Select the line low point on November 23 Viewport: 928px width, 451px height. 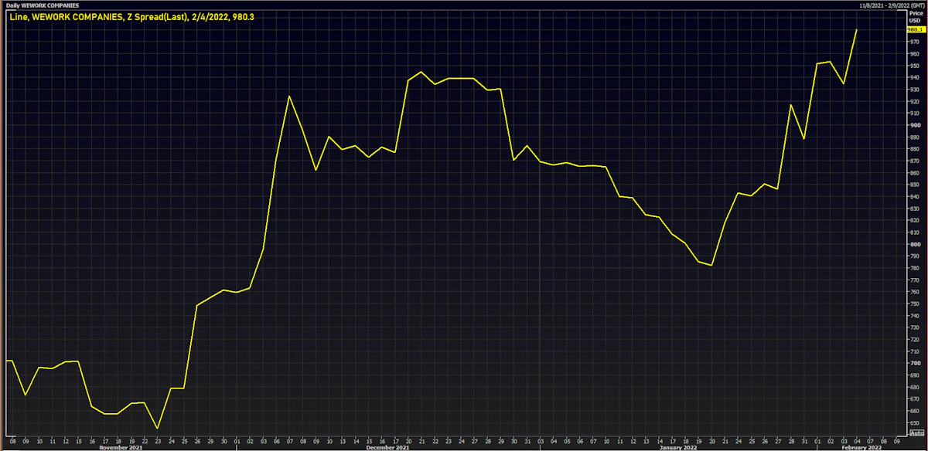coord(157,428)
